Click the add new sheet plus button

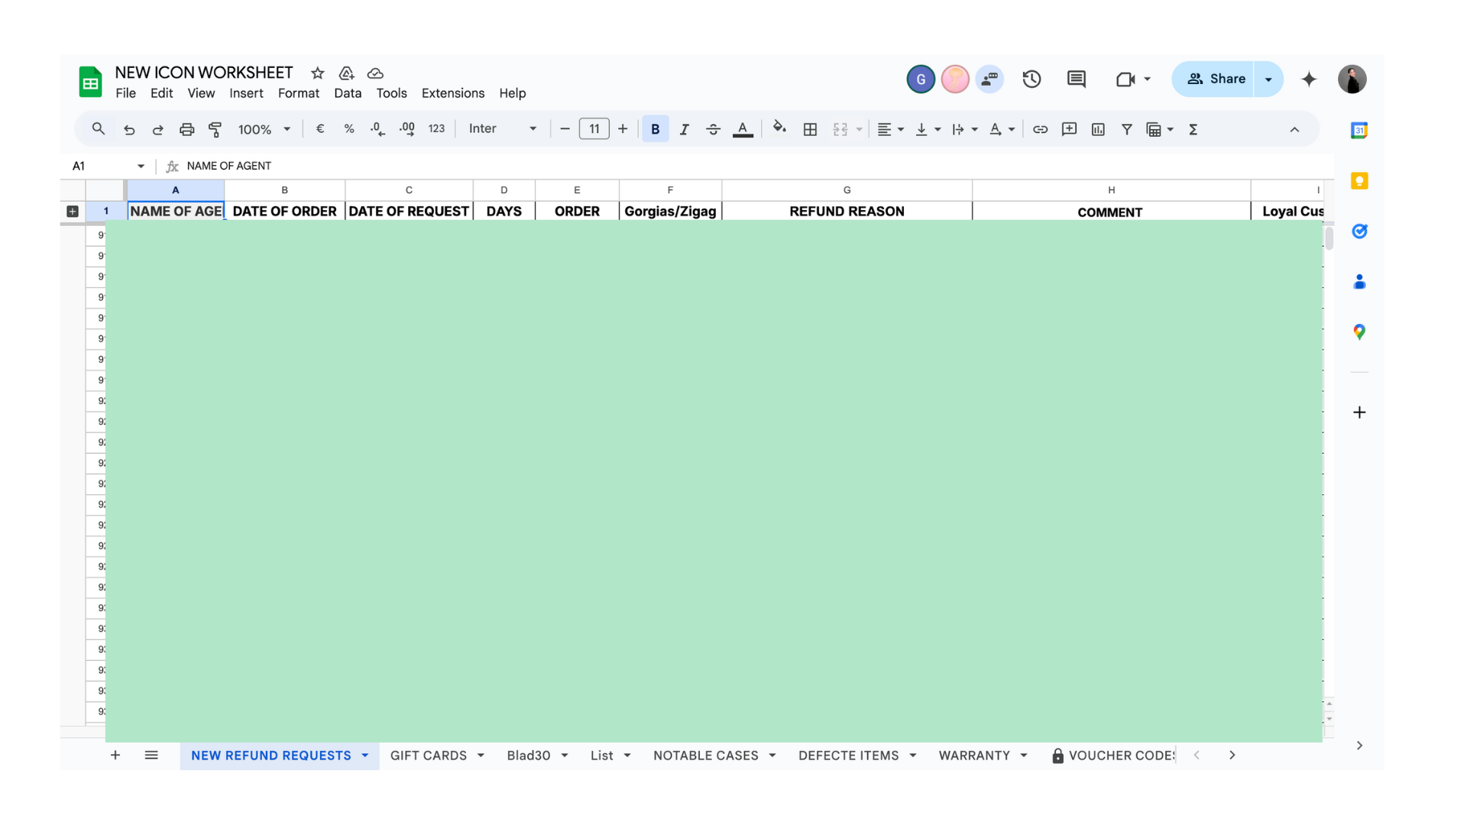[x=115, y=755]
